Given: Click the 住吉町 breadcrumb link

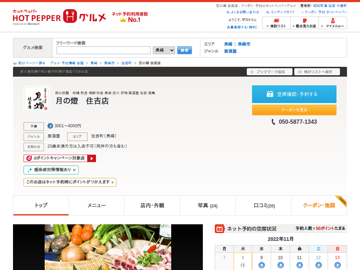Looking at the screenshot, I should click(x=127, y=63).
